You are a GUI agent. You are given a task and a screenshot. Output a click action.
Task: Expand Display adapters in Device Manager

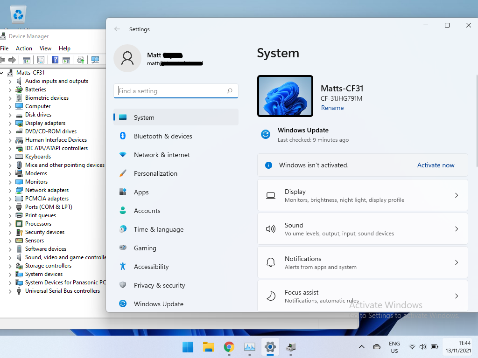coord(10,123)
